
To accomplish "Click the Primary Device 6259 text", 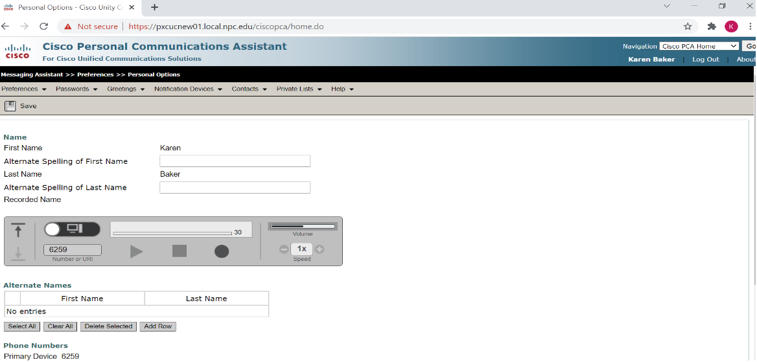I will point(41,356).
